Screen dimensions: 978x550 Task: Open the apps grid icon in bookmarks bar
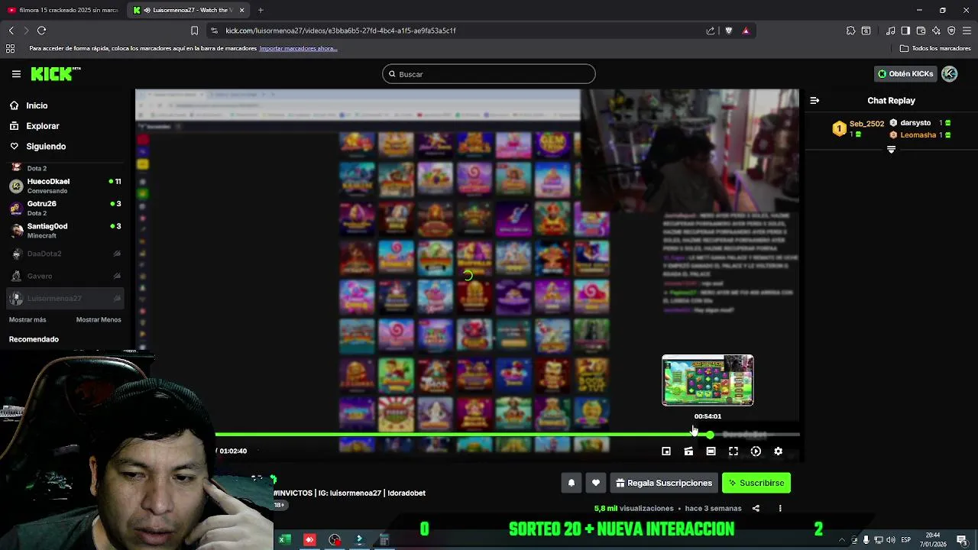10,48
